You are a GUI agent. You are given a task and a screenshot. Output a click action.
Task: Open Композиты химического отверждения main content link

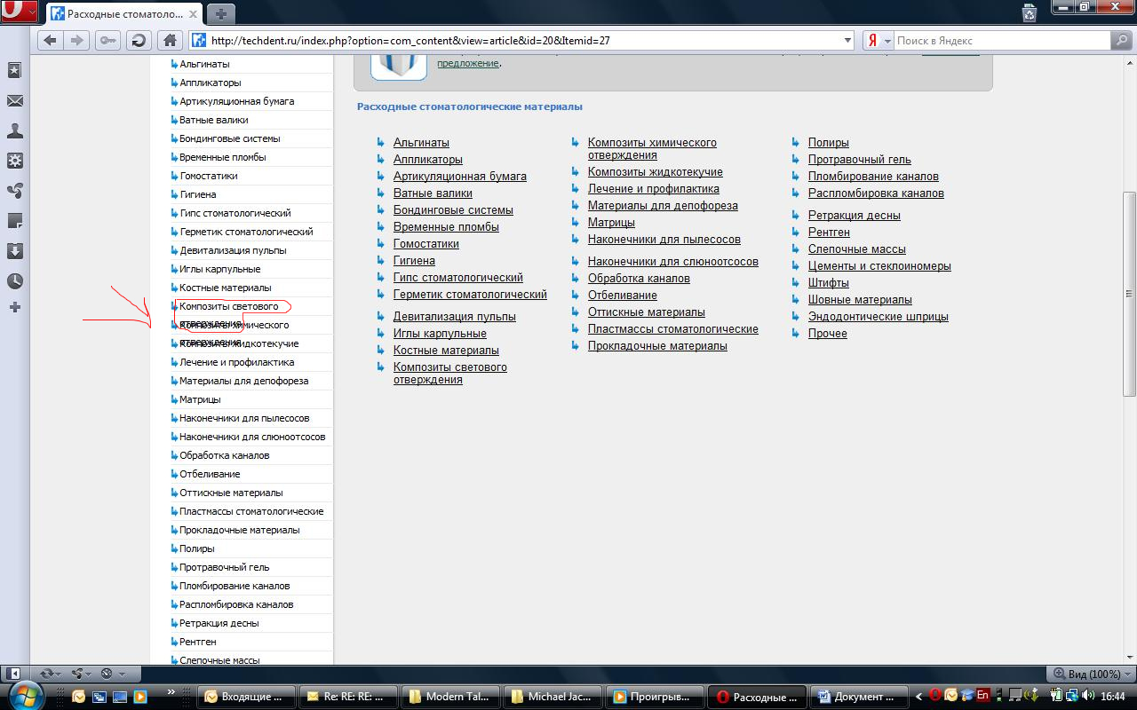[x=652, y=149]
